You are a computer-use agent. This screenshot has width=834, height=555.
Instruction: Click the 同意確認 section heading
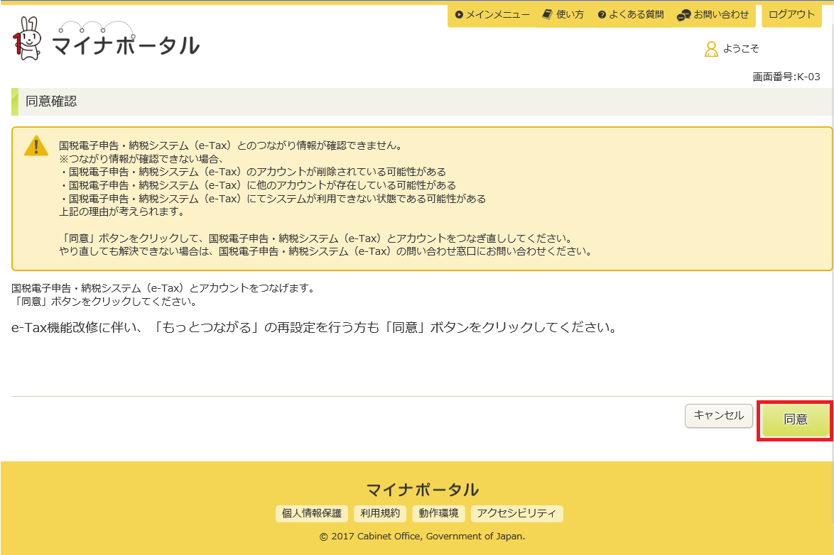(51, 101)
